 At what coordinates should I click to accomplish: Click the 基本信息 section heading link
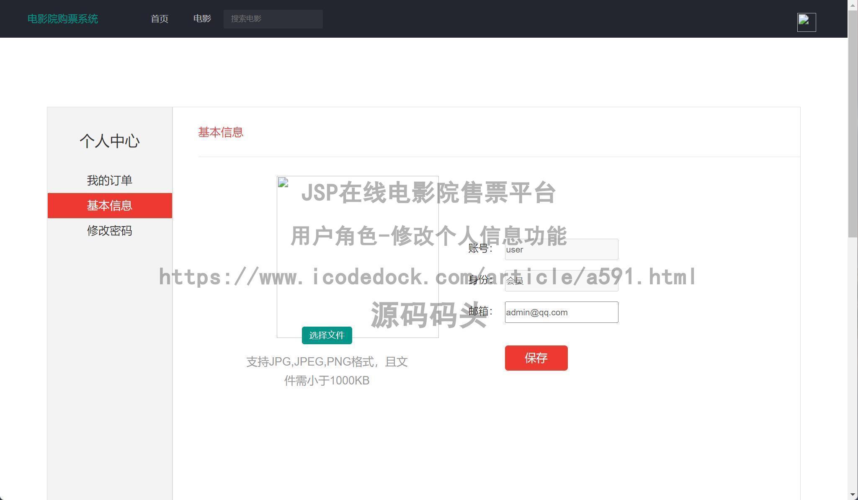click(x=221, y=132)
